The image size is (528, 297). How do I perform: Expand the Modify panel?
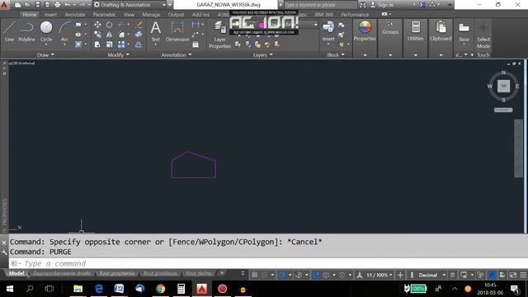[x=118, y=55]
